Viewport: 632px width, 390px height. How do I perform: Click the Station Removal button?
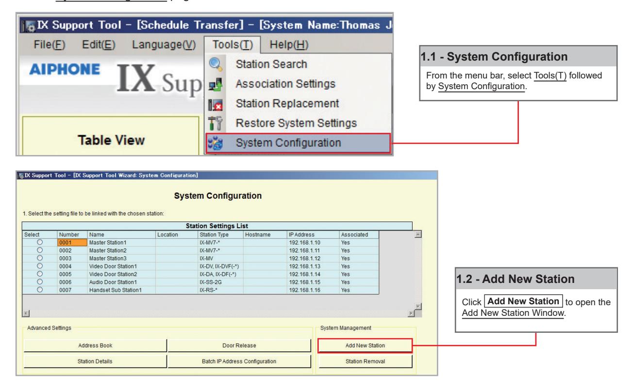point(365,361)
